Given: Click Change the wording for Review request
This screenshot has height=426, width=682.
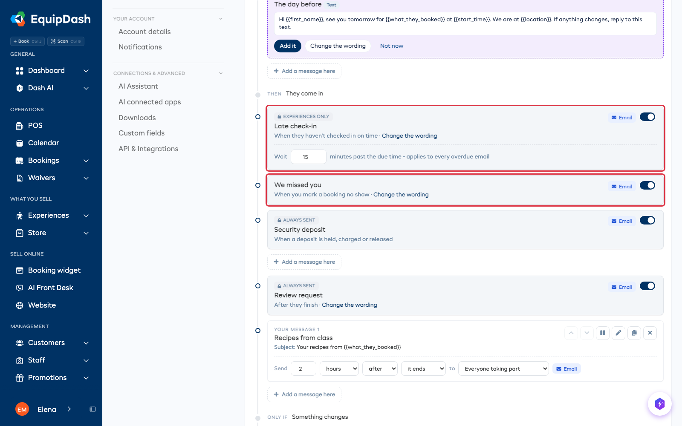Looking at the screenshot, I should coord(350,305).
